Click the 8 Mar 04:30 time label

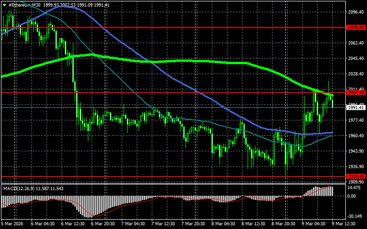coord(223,224)
